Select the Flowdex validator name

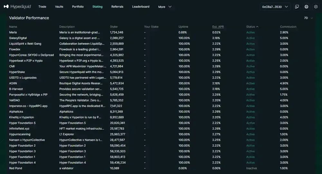point(15,49)
